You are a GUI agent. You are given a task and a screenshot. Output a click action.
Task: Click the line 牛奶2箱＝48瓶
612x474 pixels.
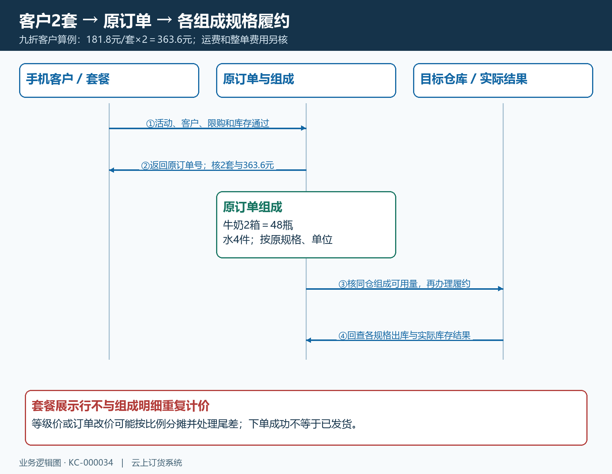pos(258,225)
